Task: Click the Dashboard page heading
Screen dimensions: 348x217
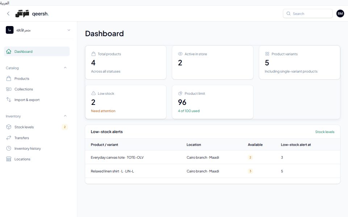Action: pos(104,33)
